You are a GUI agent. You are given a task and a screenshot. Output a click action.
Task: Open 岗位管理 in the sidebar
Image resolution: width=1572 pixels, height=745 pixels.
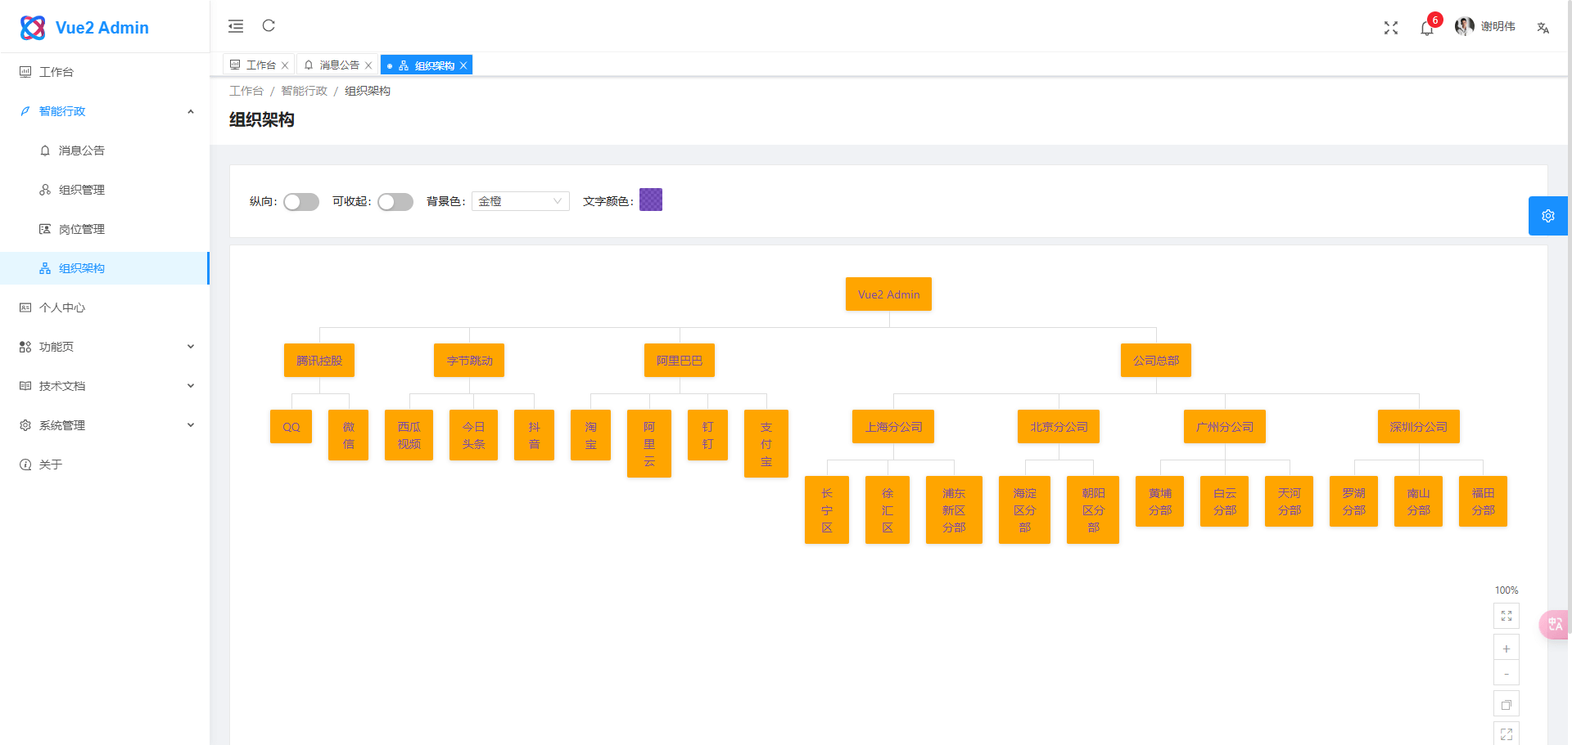coord(105,229)
